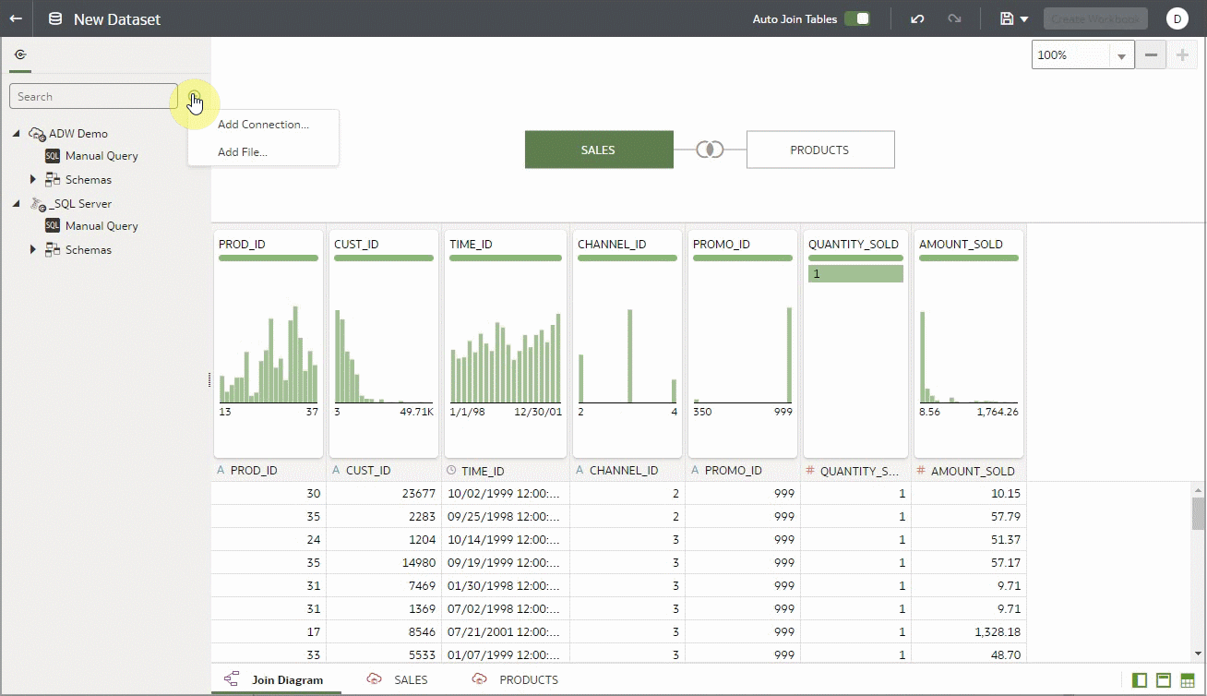Open the join between SALES and PRODUCTS
Image resolution: width=1207 pixels, height=696 pixels.
point(711,149)
